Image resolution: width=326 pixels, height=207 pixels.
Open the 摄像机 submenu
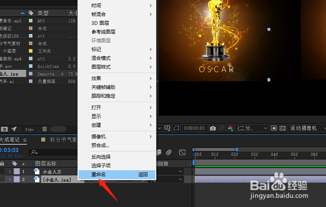coord(117,137)
